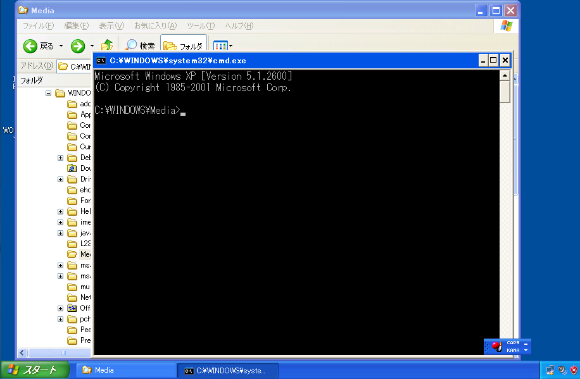Viewport: 580px width, 379px height.
Task: Open the お気に入り(A) menu
Action: pyautogui.click(x=155, y=26)
